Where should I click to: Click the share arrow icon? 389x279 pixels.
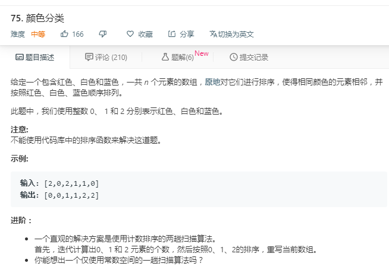(x=172, y=34)
